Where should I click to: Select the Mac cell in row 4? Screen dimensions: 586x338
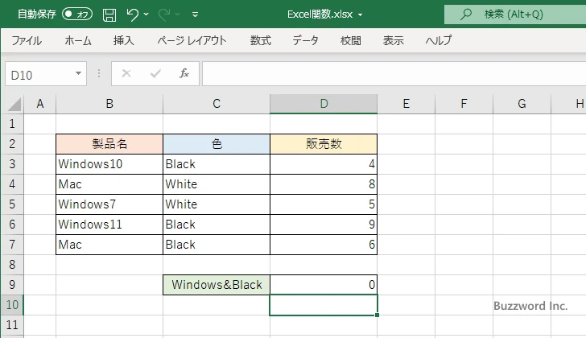[109, 184]
